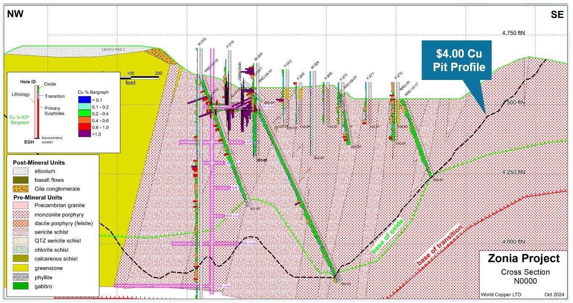
Task: Click the green 'base of oxide' label
Action: coord(388,236)
